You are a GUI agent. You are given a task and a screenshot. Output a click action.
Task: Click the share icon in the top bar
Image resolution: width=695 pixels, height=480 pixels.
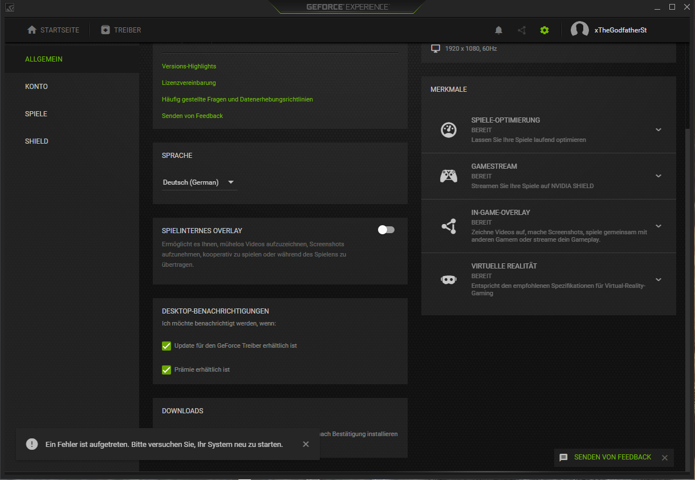click(521, 30)
